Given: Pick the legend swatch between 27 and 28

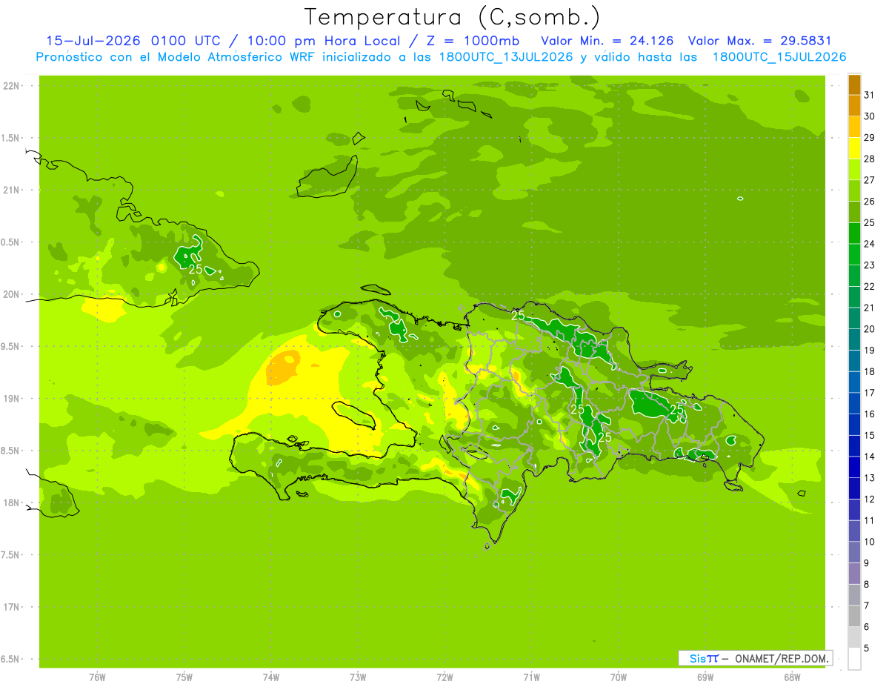Looking at the screenshot, I should (854, 170).
